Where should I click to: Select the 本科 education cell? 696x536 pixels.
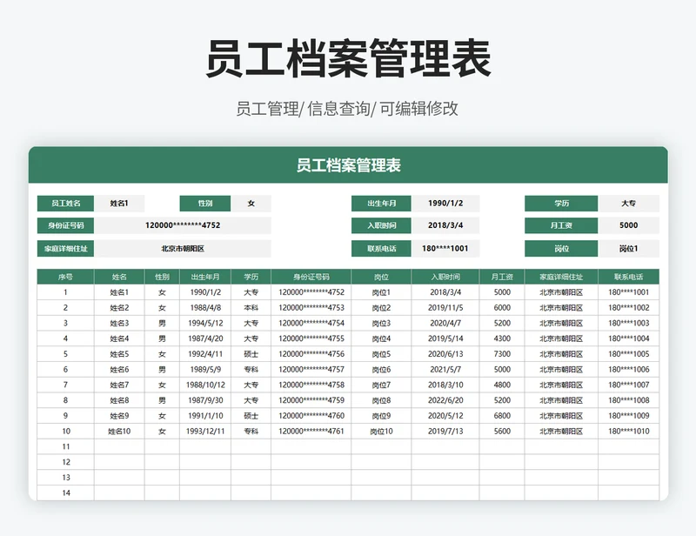pyautogui.click(x=251, y=308)
